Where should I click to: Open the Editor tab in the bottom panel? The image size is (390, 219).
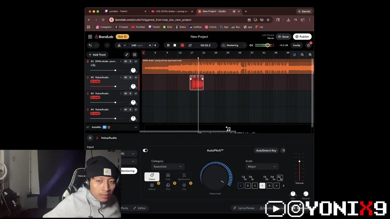140,208
